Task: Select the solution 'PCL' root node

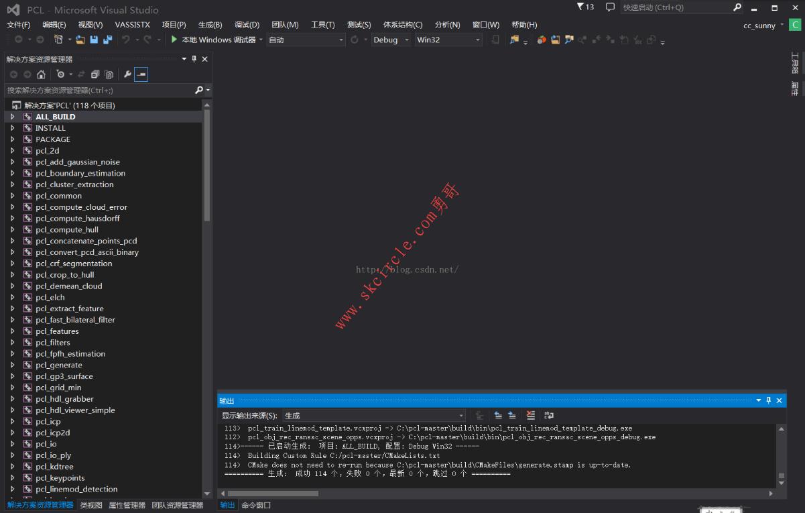Action: [x=70, y=105]
